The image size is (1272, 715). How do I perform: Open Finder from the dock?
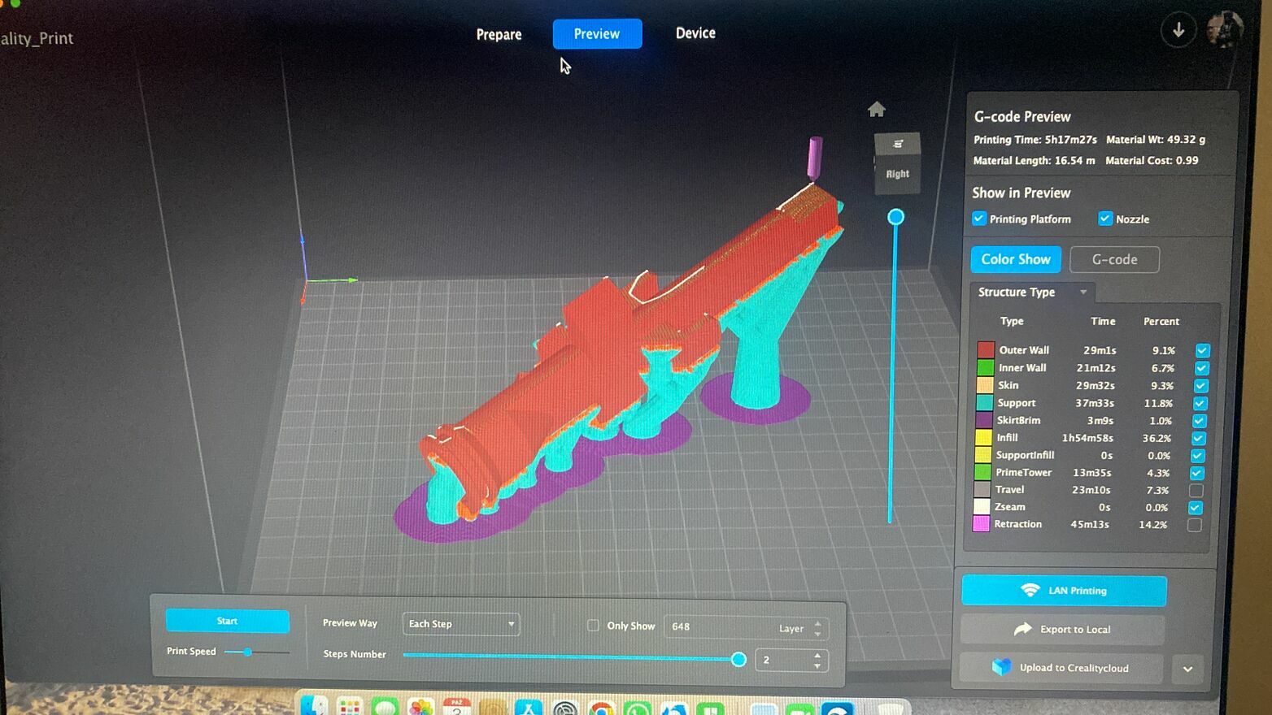(315, 707)
